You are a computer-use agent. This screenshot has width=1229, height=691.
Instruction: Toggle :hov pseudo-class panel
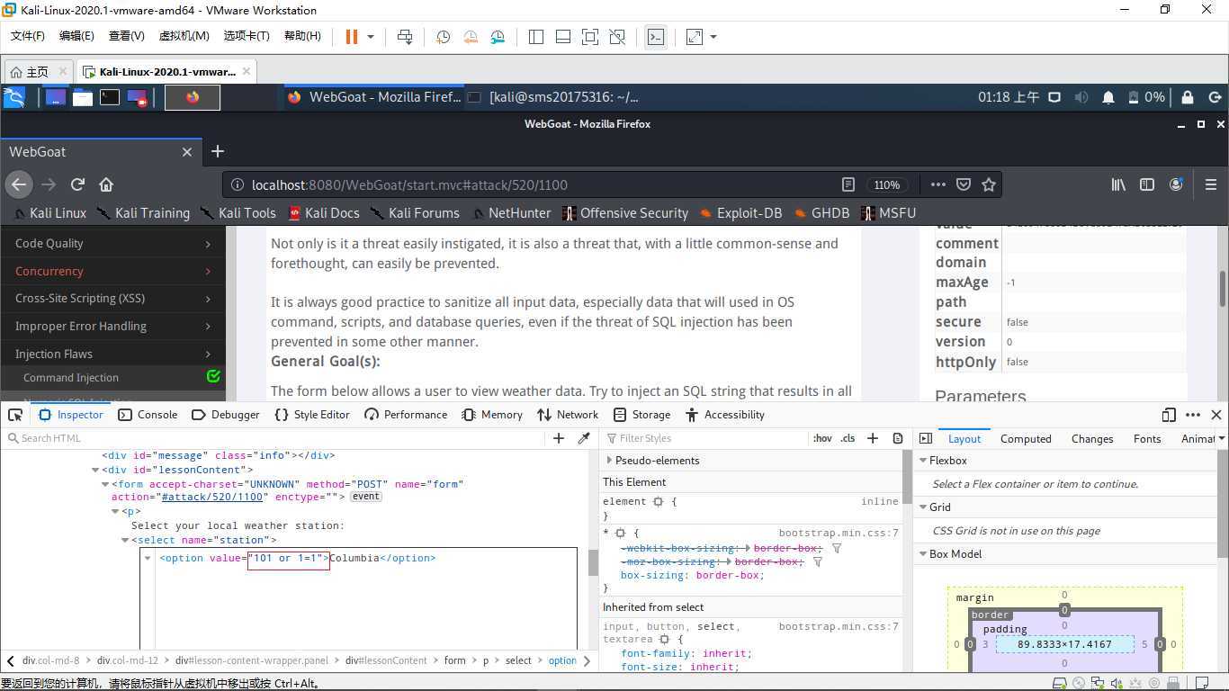[822, 438]
